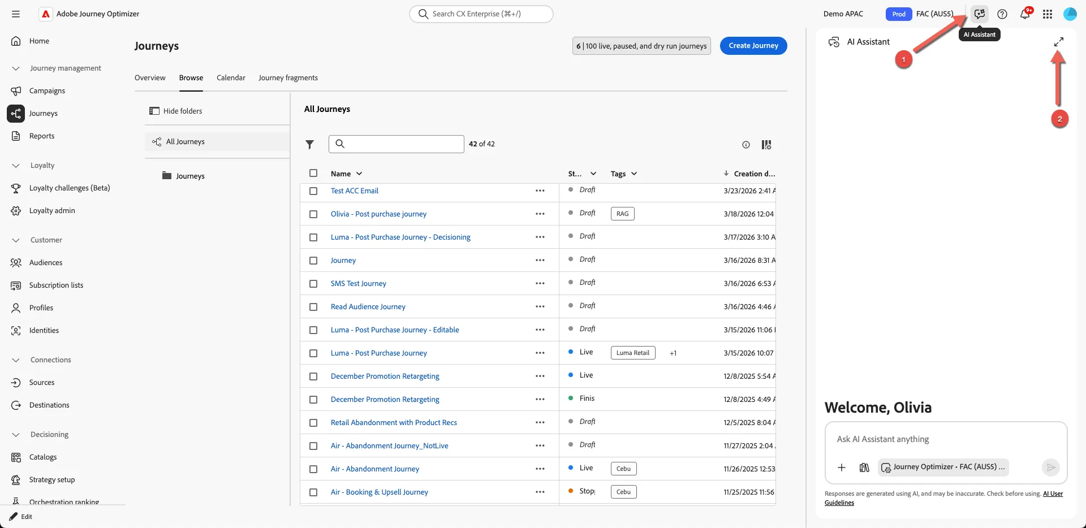Switch to the Calendar tab
Image resolution: width=1086 pixels, height=528 pixels.
tap(231, 78)
